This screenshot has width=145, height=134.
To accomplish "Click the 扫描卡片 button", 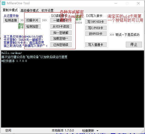I will tap(32, 20).
